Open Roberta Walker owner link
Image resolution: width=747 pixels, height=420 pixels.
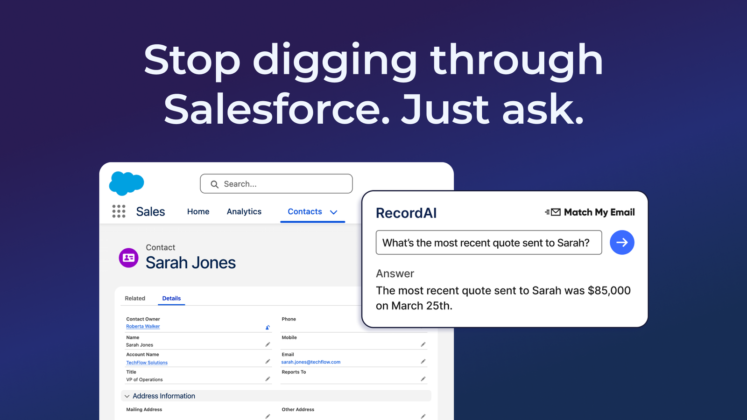tap(143, 326)
